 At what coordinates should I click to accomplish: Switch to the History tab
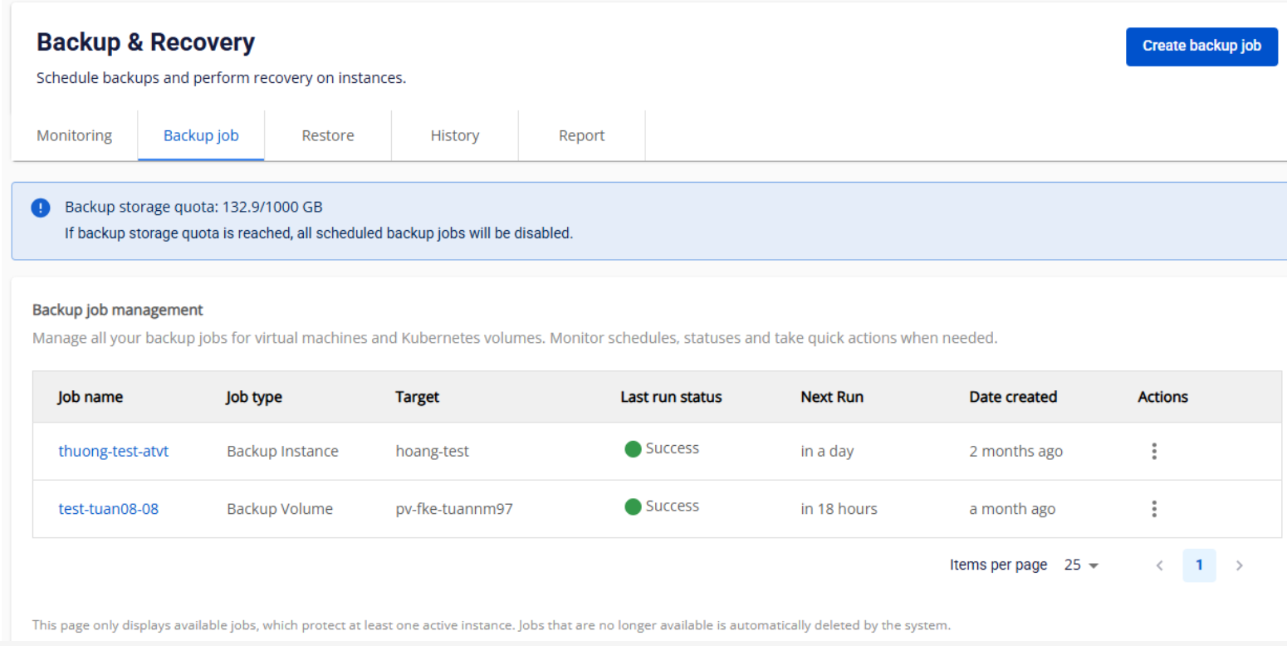click(x=454, y=135)
